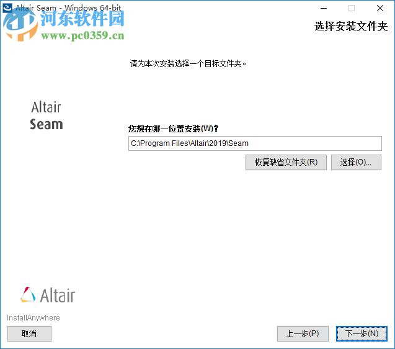Screen dimensions: 395x349
Task: Cancel installation with 取消 button
Action: (x=29, y=333)
